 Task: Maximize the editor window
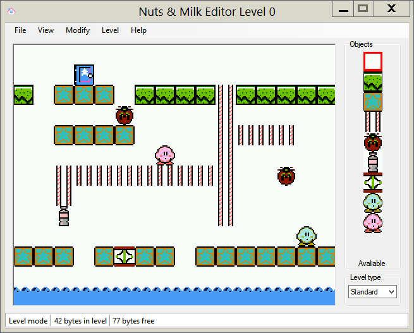[x=363, y=9]
